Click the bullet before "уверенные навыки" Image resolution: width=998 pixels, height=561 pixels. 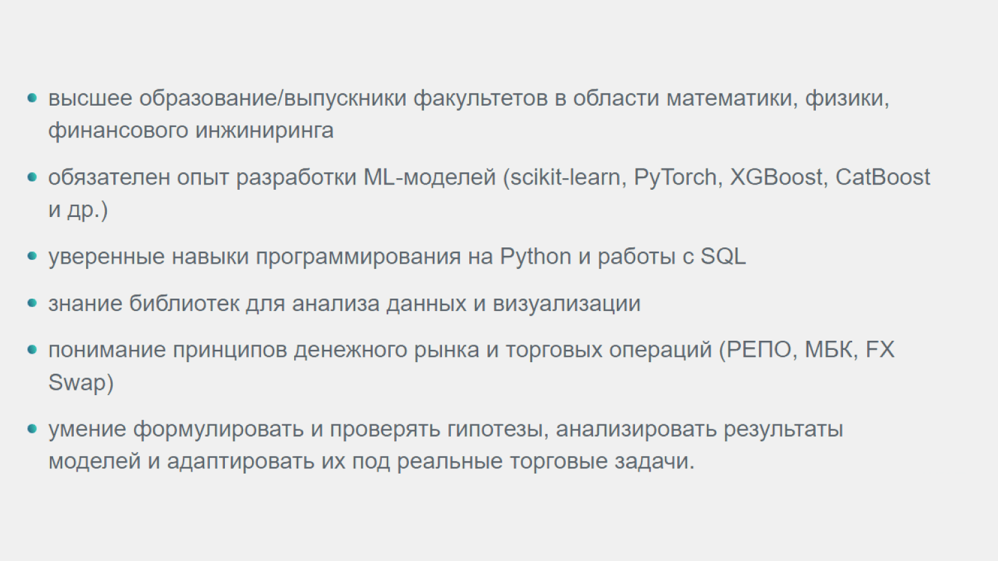[32, 257]
